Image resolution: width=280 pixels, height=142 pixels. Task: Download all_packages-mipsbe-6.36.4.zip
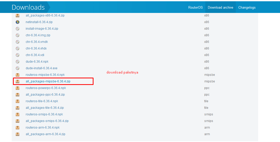click(48, 81)
